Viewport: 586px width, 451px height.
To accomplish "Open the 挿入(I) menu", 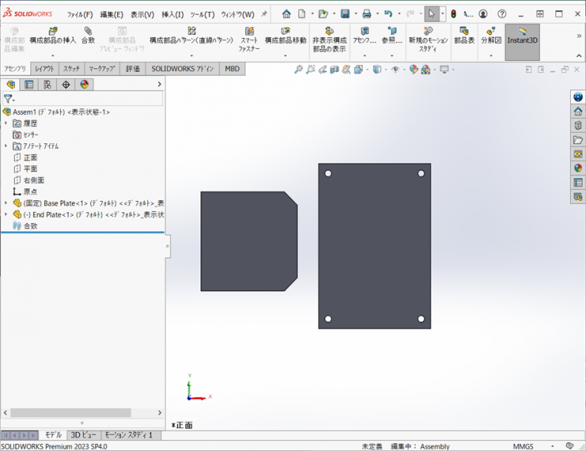I will (x=172, y=14).
